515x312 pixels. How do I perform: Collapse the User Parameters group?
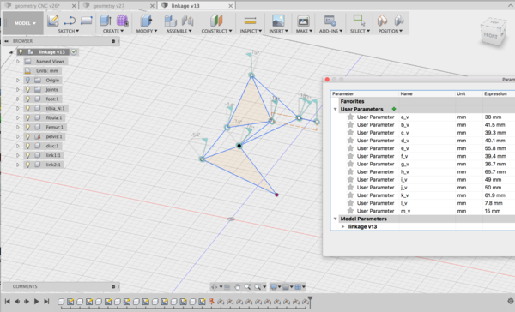tap(336, 109)
